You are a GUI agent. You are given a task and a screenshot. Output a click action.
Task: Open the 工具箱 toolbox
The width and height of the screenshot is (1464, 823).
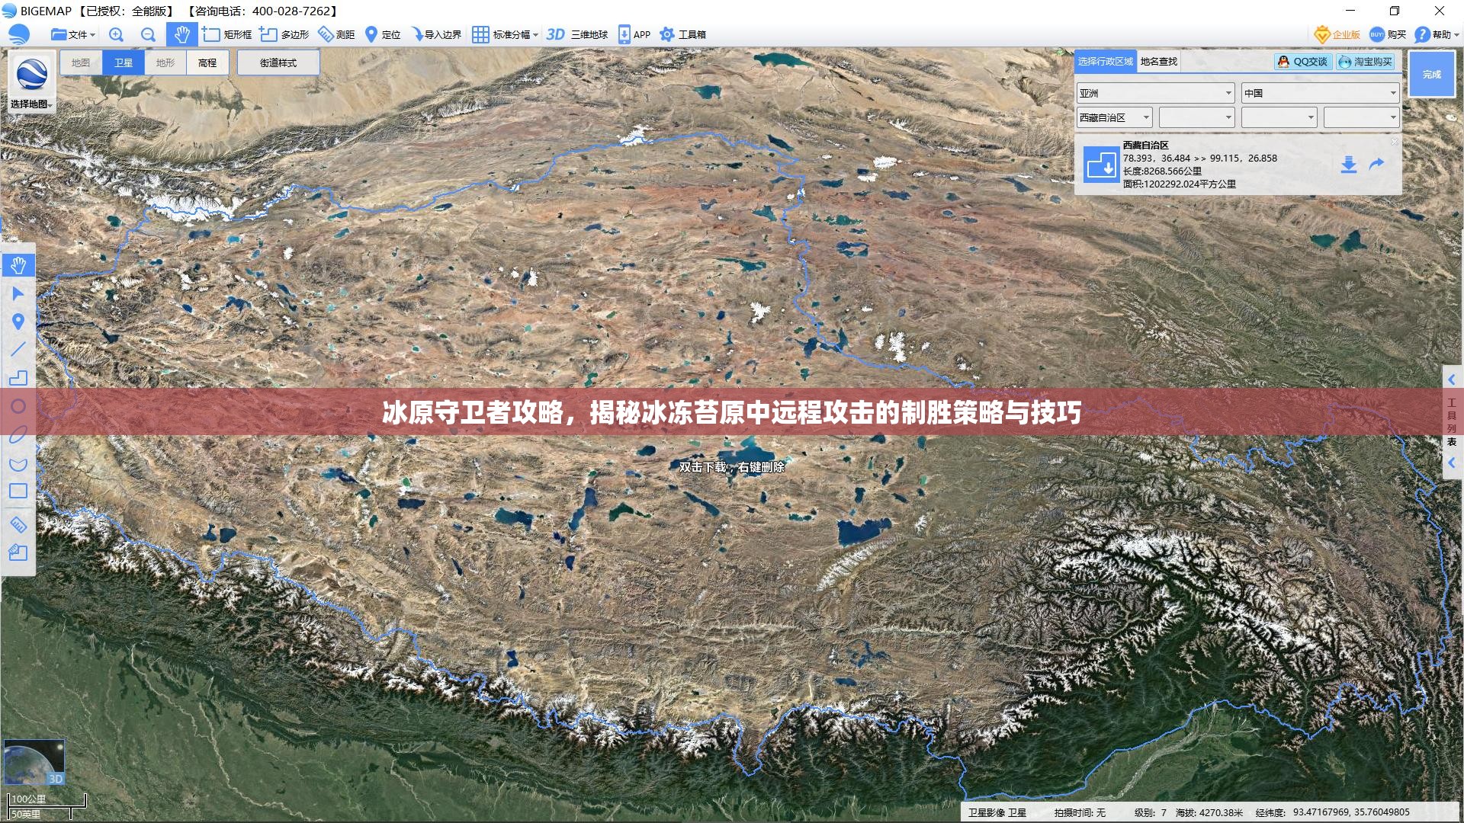tap(683, 34)
